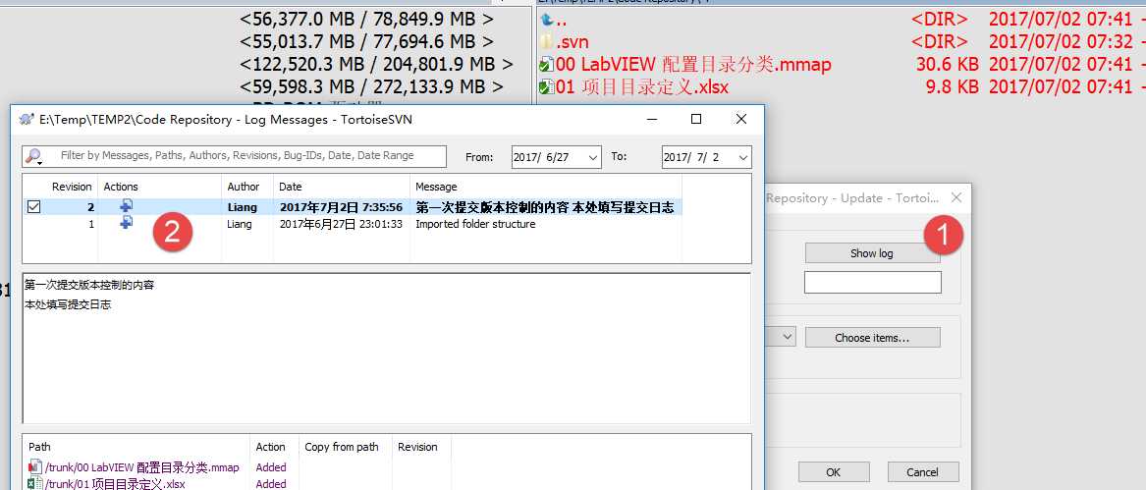The image size is (1146, 490).
Task: Select the Imported folder structure log entry
Action: click(x=475, y=224)
